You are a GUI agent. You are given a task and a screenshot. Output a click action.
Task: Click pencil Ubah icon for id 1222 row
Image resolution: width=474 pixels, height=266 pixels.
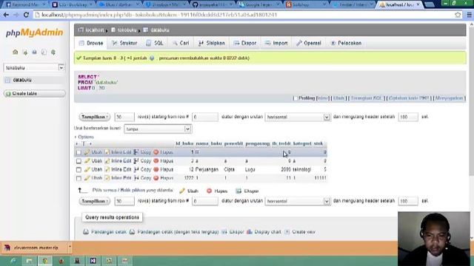click(87, 178)
